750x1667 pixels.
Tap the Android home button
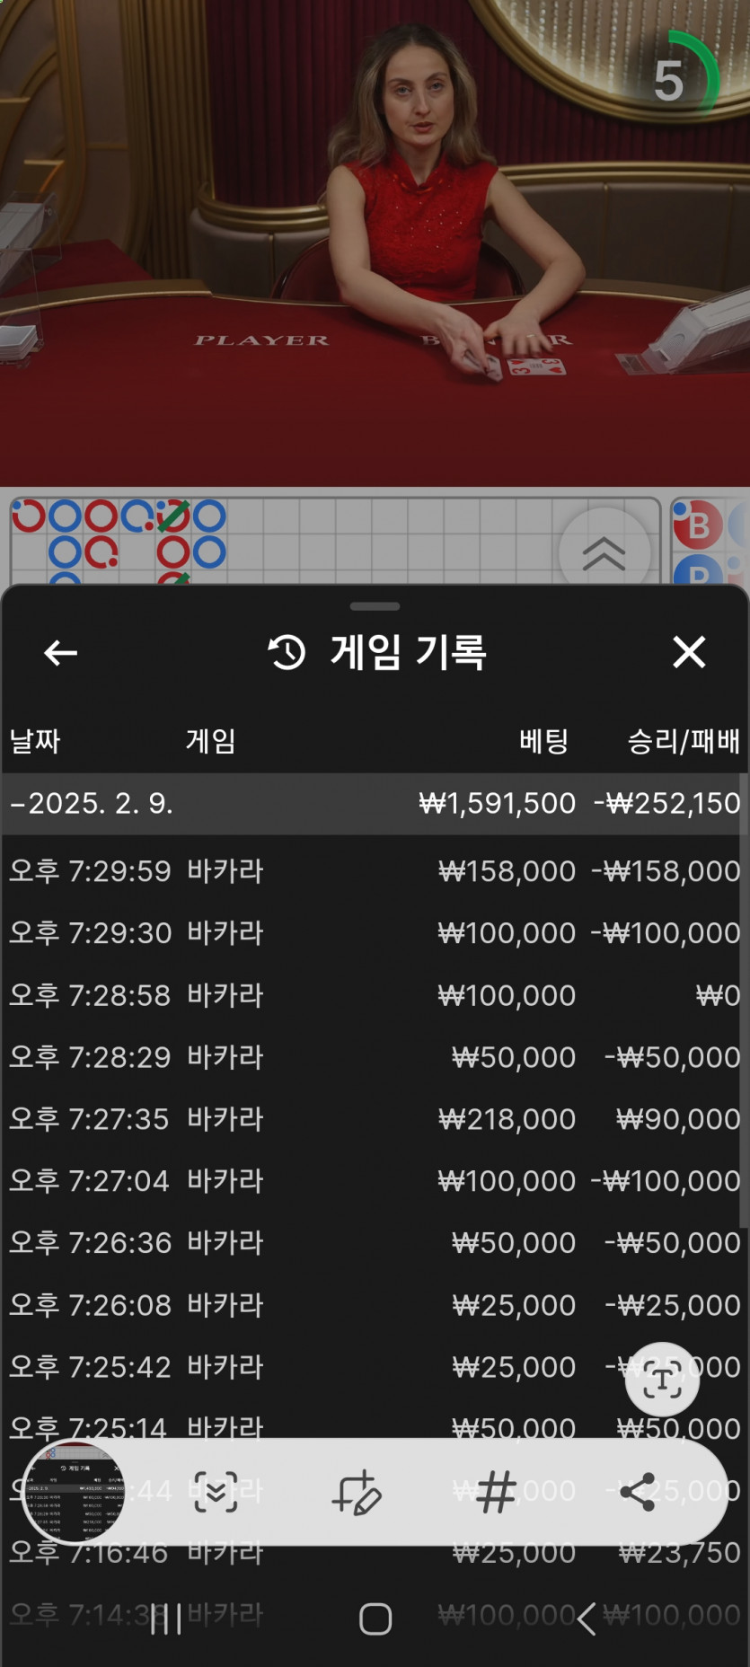[x=375, y=1619]
